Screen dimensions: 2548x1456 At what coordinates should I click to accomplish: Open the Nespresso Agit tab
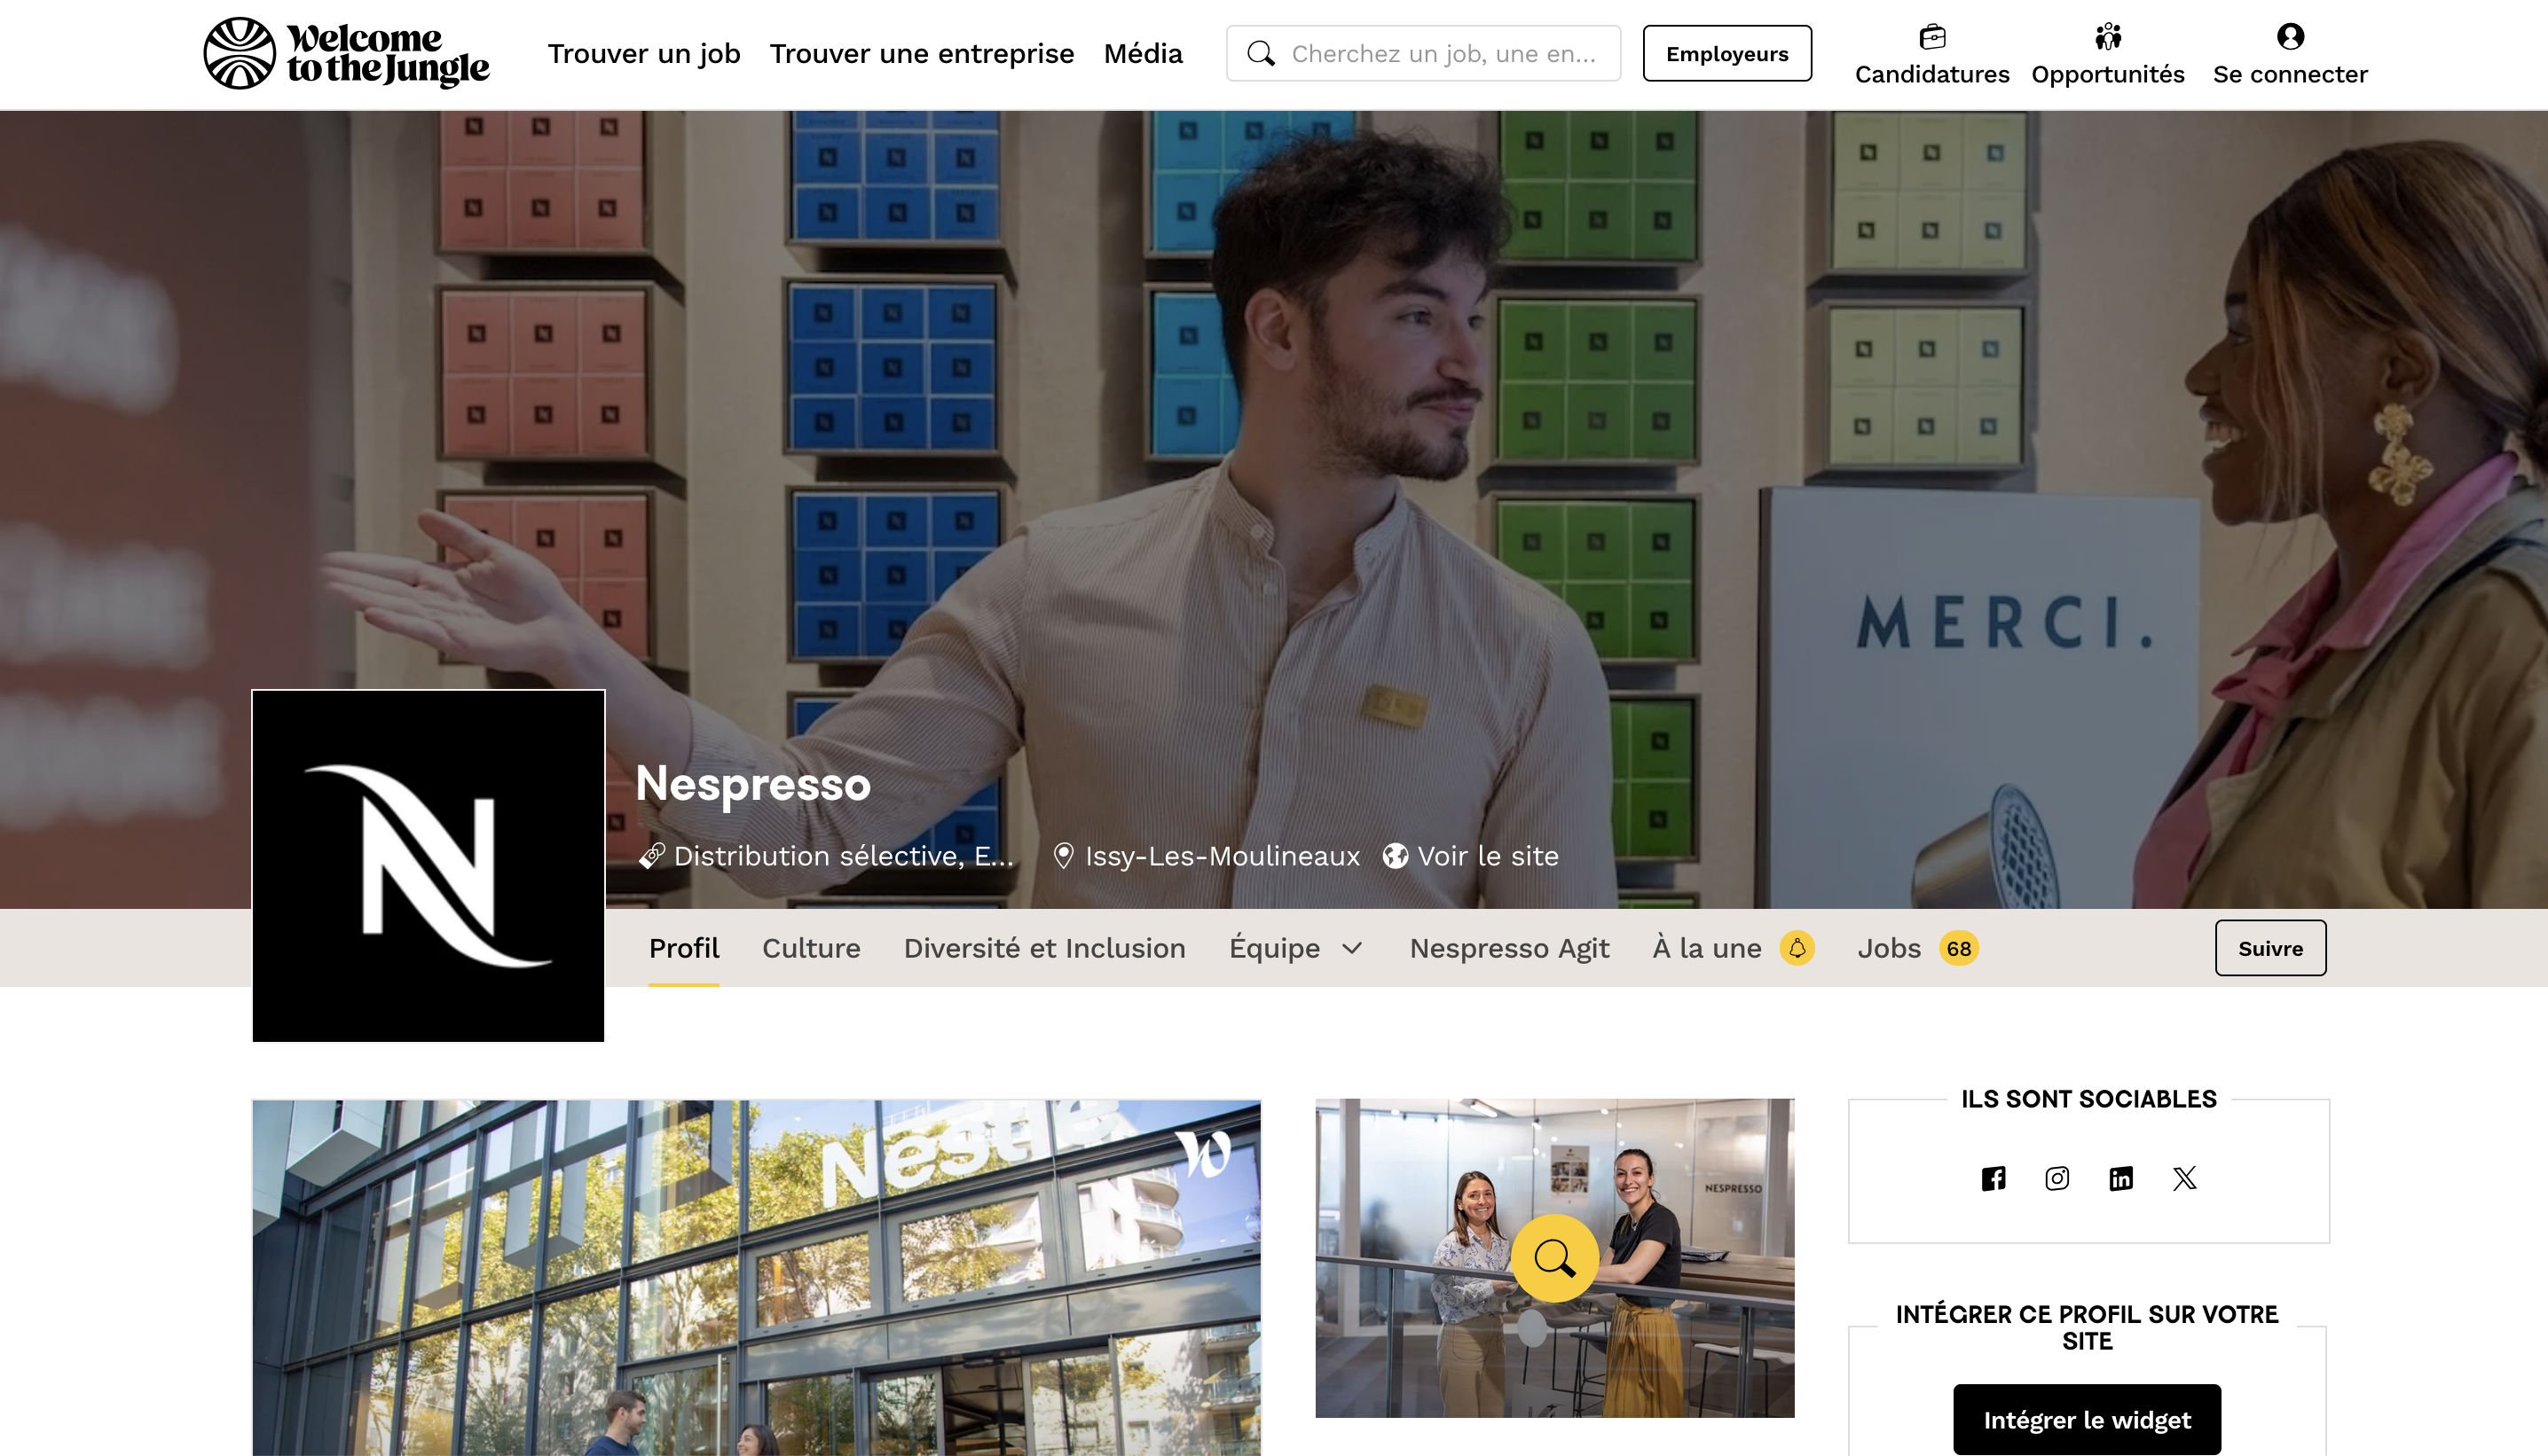(x=1510, y=948)
